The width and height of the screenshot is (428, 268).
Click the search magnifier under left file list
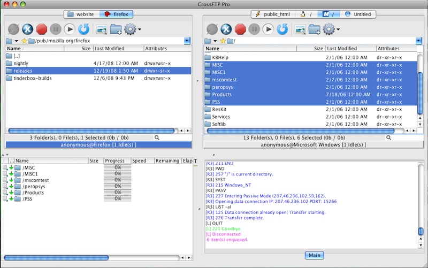(x=157, y=137)
